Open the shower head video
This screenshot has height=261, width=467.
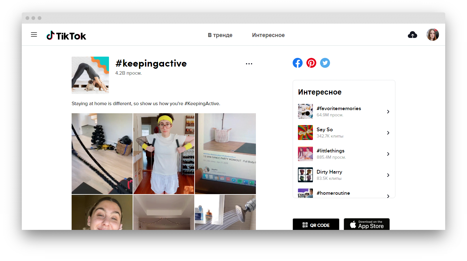click(225, 212)
